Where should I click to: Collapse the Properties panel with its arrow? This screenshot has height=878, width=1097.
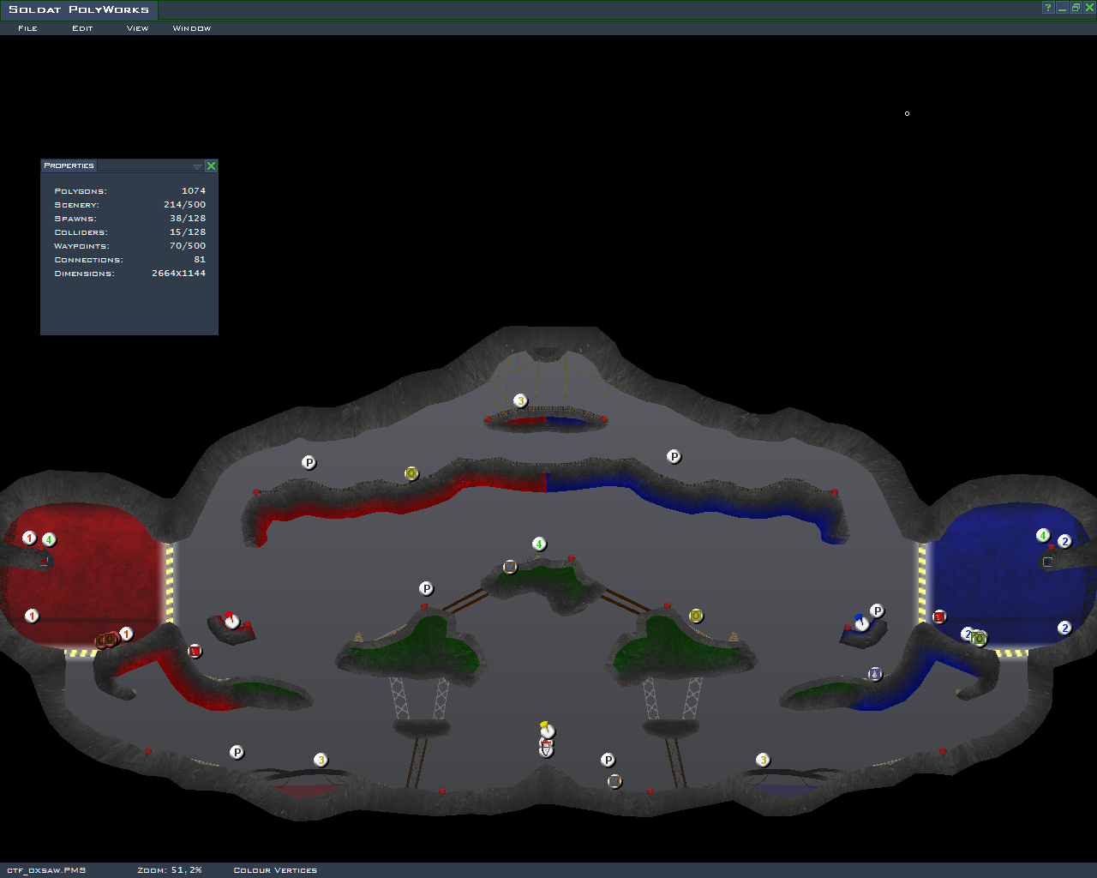[197, 166]
